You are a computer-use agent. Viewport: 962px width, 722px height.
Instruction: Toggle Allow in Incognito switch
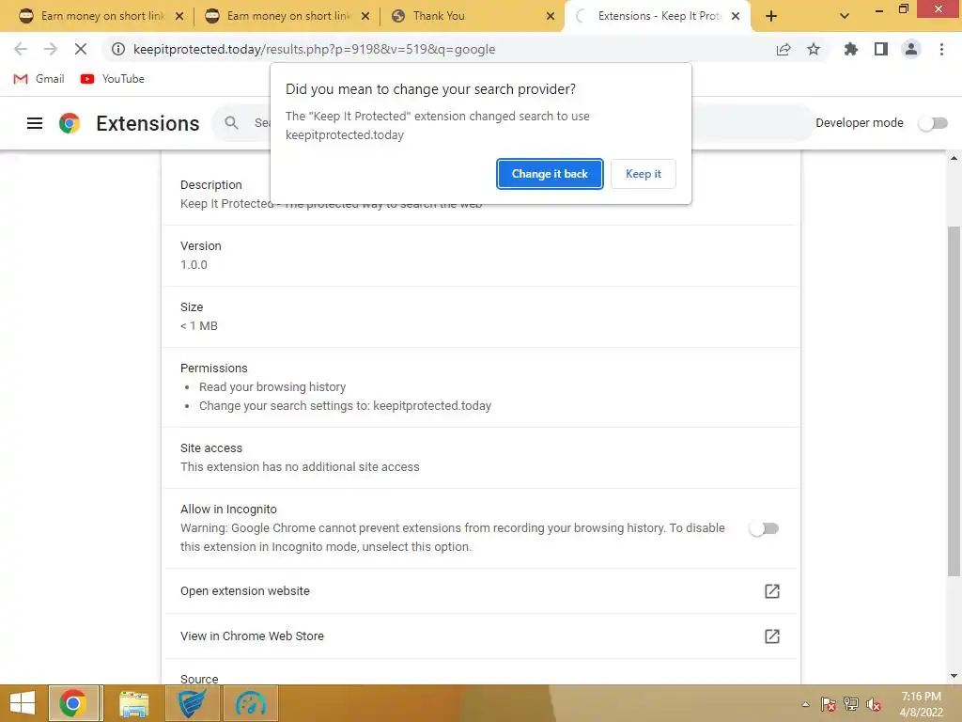[764, 528]
